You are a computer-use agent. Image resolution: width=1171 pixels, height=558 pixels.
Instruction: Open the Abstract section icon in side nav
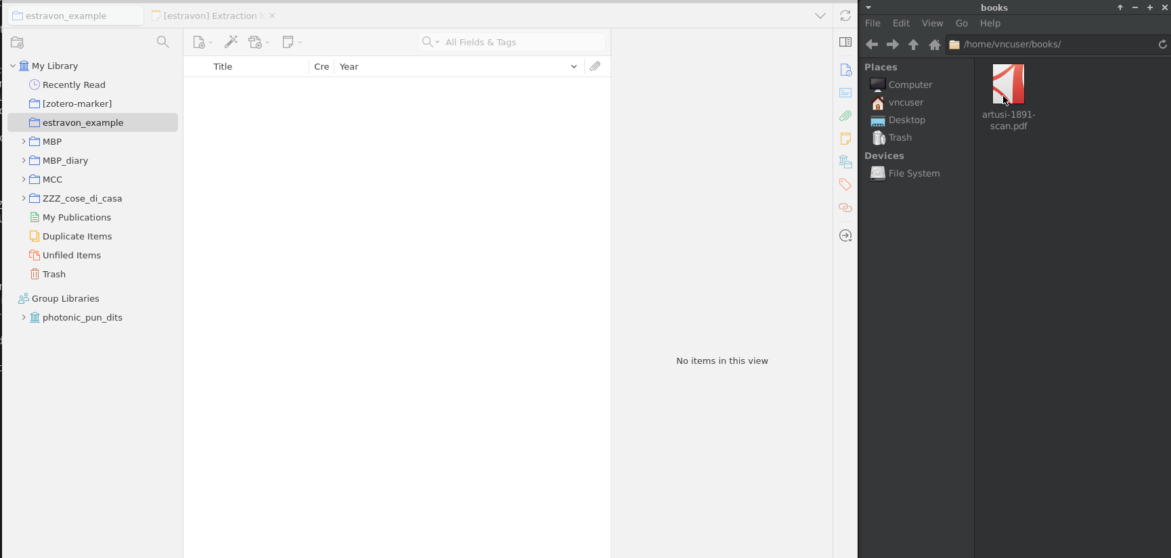pyautogui.click(x=845, y=93)
